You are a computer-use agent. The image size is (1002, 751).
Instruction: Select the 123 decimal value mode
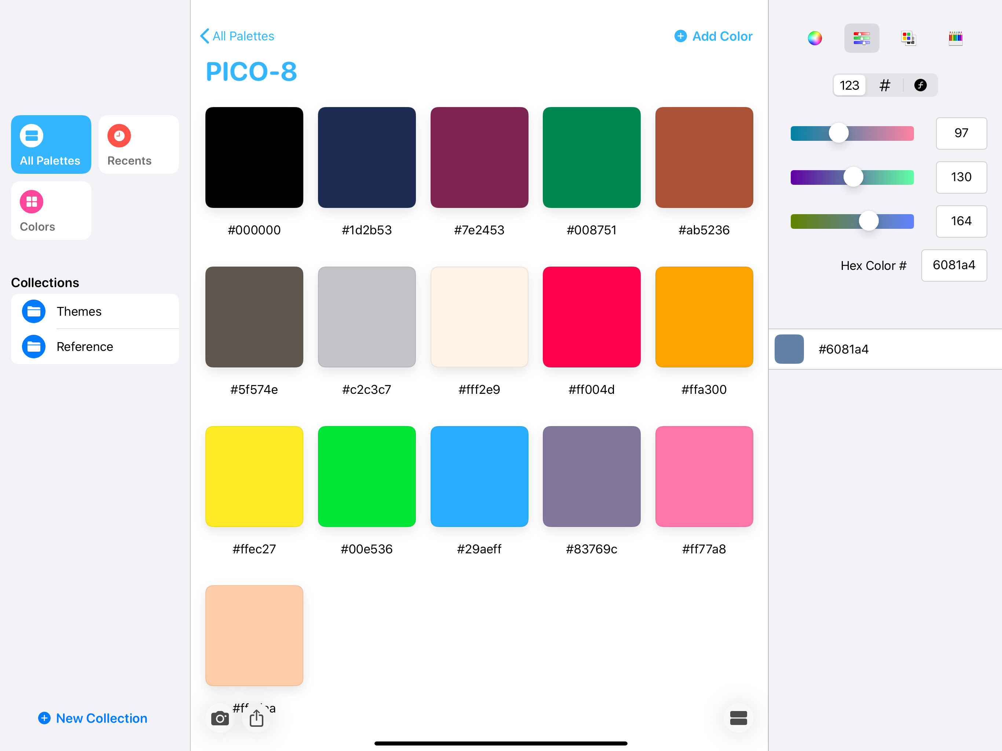click(x=849, y=85)
